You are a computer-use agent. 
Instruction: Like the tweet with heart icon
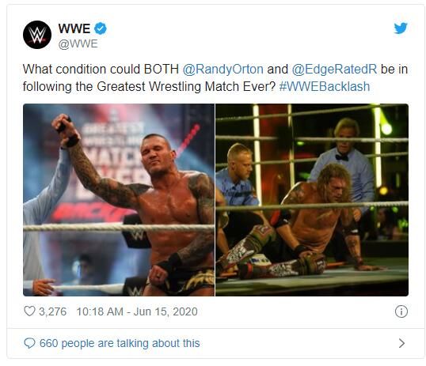pyautogui.click(x=29, y=311)
